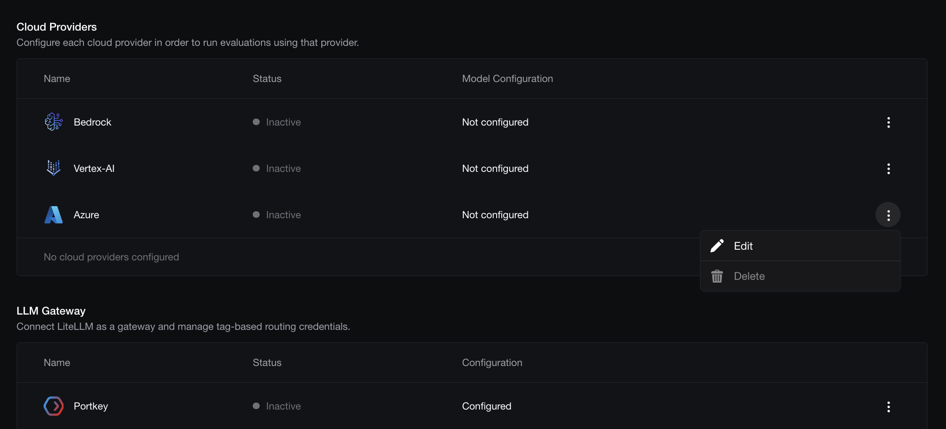This screenshot has height=429, width=946.
Task: Select Delete from the Azure context menu
Action: click(x=749, y=276)
